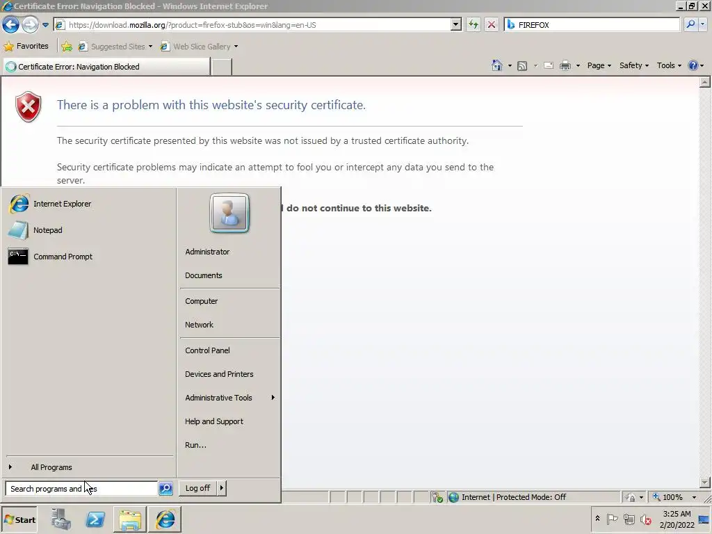Image resolution: width=712 pixels, height=534 pixels.
Task: Click the Refresh page icon
Action: coord(473,25)
